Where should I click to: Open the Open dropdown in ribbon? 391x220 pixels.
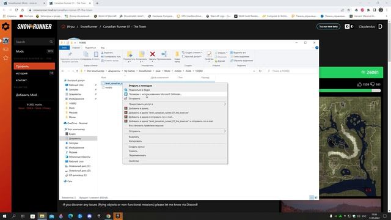221,53
